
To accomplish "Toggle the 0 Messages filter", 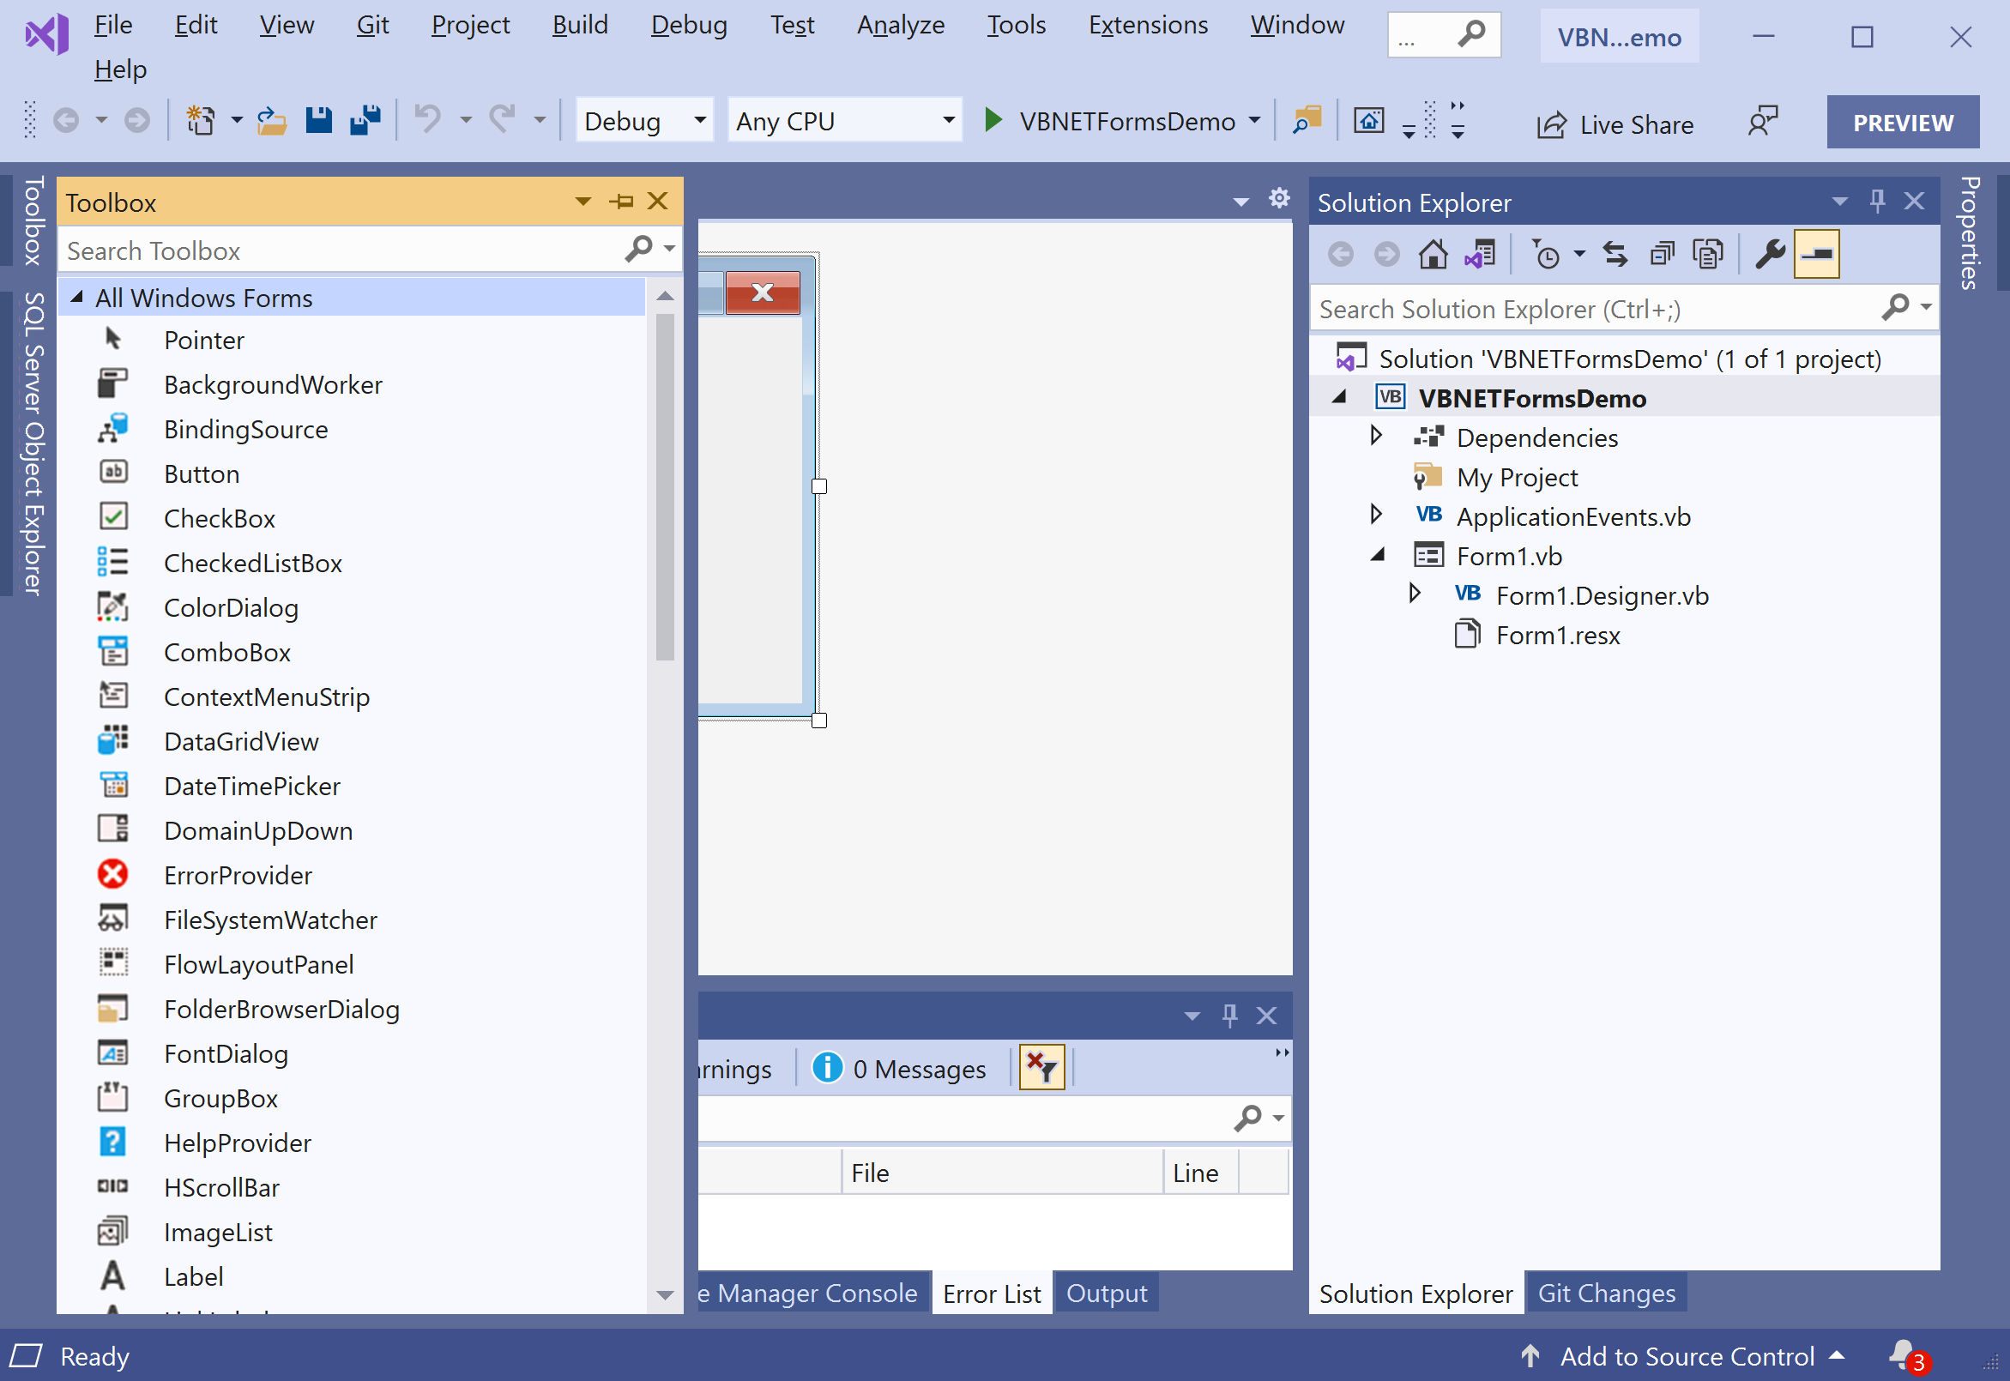I will [x=900, y=1069].
